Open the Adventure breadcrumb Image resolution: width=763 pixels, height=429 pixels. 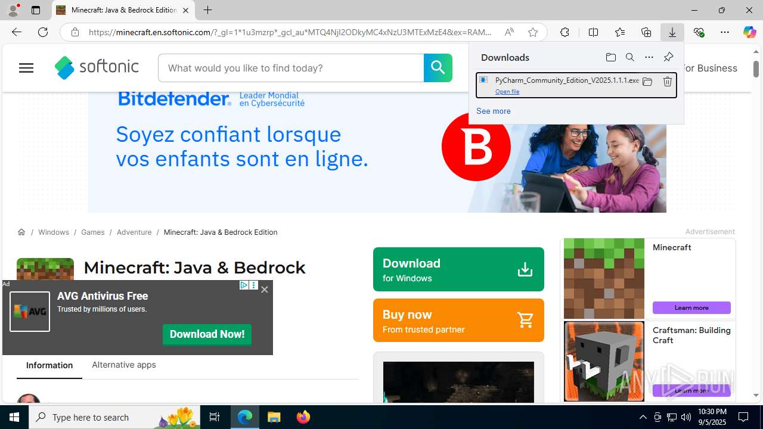(134, 232)
